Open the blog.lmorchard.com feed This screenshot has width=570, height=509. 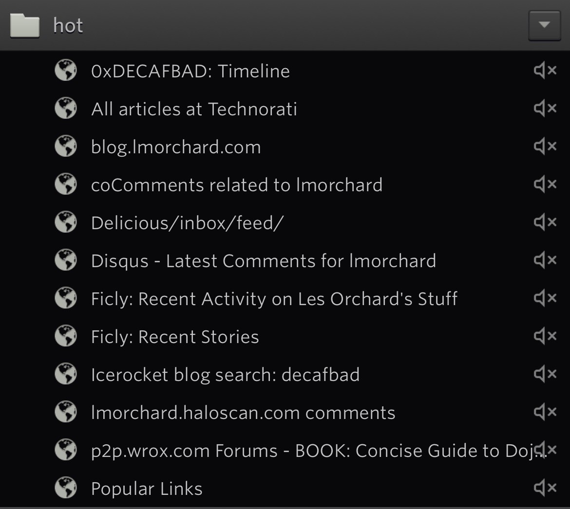176,147
